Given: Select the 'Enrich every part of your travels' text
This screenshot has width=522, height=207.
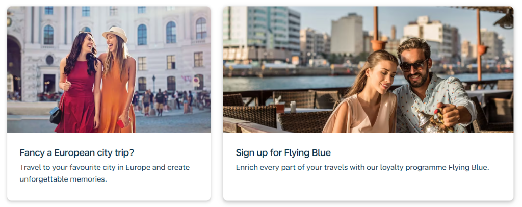Looking at the screenshot, I should point(362,167).
